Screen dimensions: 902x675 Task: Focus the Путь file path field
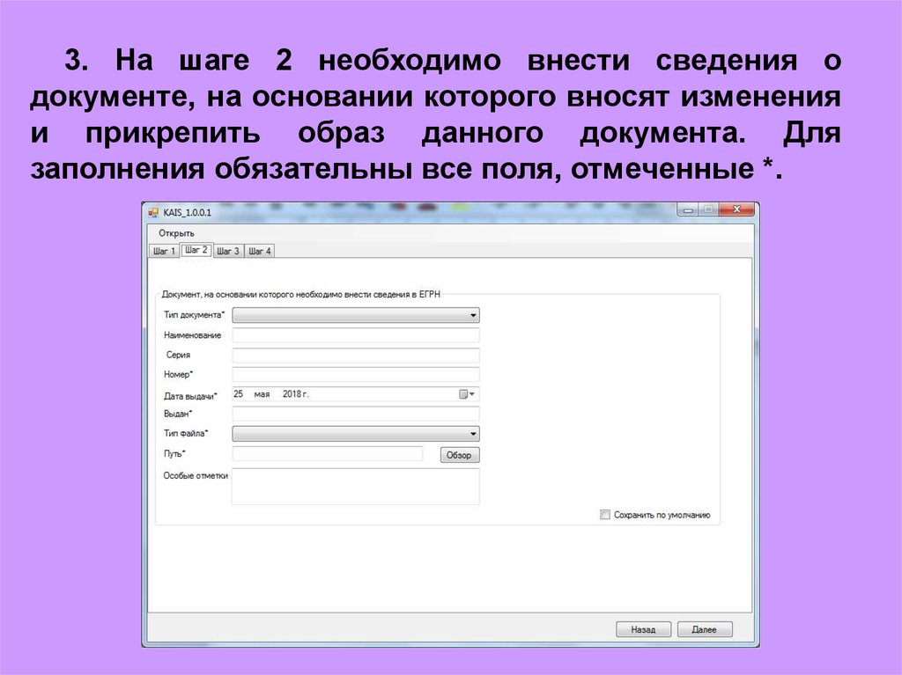327,454
